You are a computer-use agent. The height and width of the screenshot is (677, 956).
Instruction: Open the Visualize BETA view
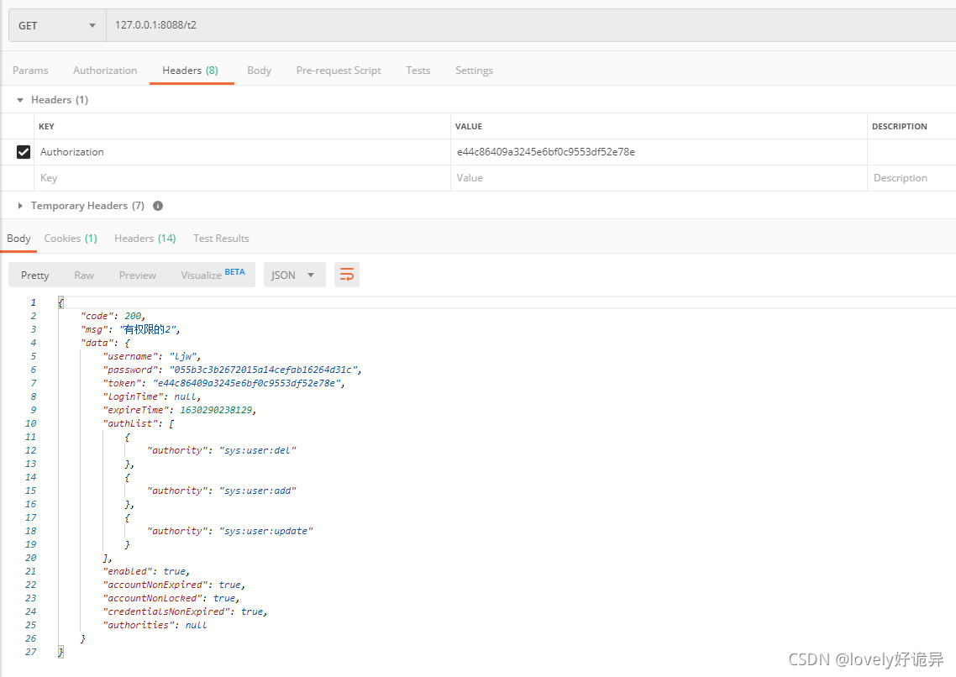[x=213, y=275]
